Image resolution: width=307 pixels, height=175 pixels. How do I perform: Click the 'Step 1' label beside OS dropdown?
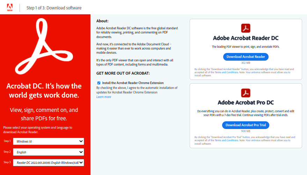coord(7,141)
